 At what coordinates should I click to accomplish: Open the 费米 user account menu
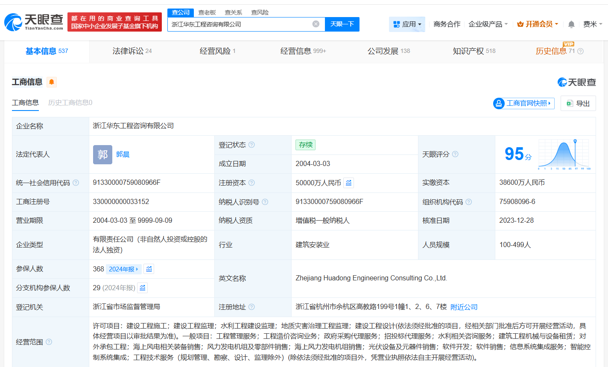[593, 24]
